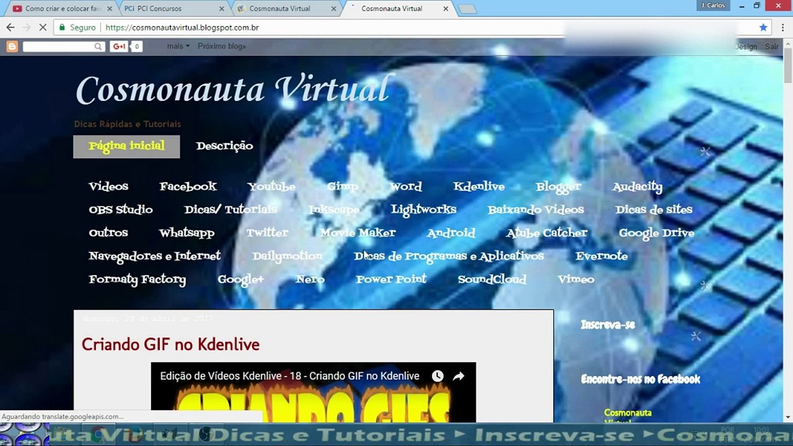Close the PCI Concursos tab

pos(222,9)
